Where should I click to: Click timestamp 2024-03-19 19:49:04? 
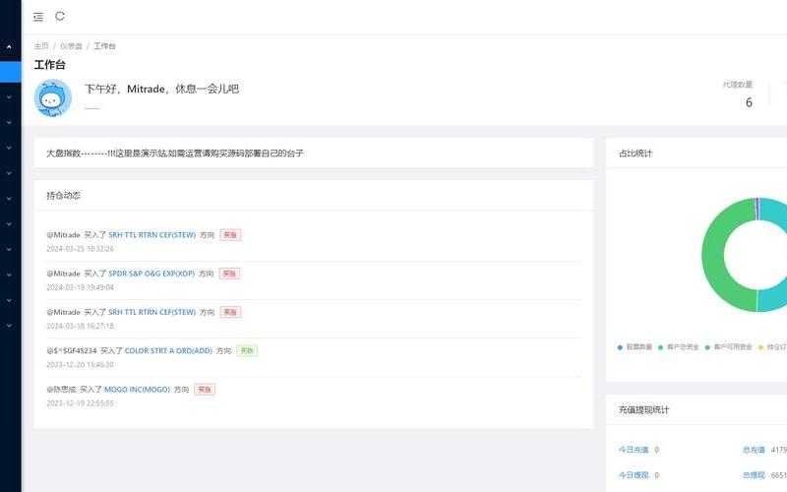81,287
